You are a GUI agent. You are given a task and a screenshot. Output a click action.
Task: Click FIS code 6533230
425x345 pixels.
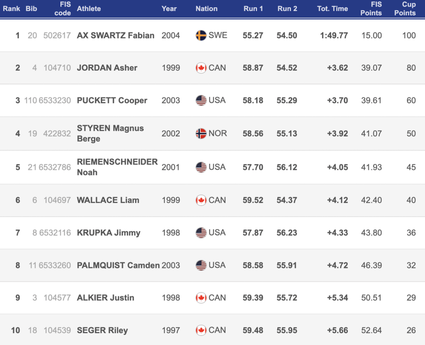tap(55, 100)
